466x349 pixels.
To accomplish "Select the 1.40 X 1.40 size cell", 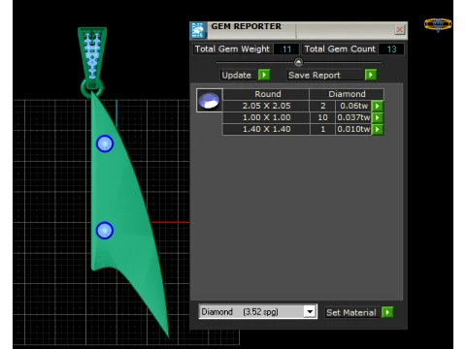I will click(x=266, y=129).
